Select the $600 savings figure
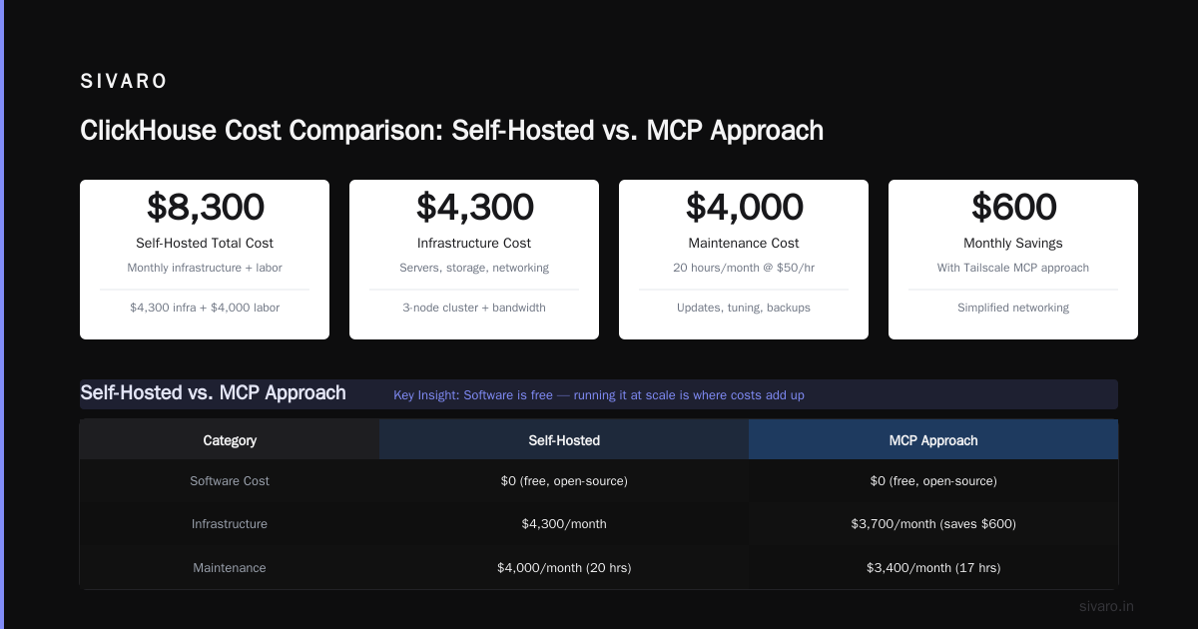The width and height of the screenshot is (1198, 629). click(1013, 207)
